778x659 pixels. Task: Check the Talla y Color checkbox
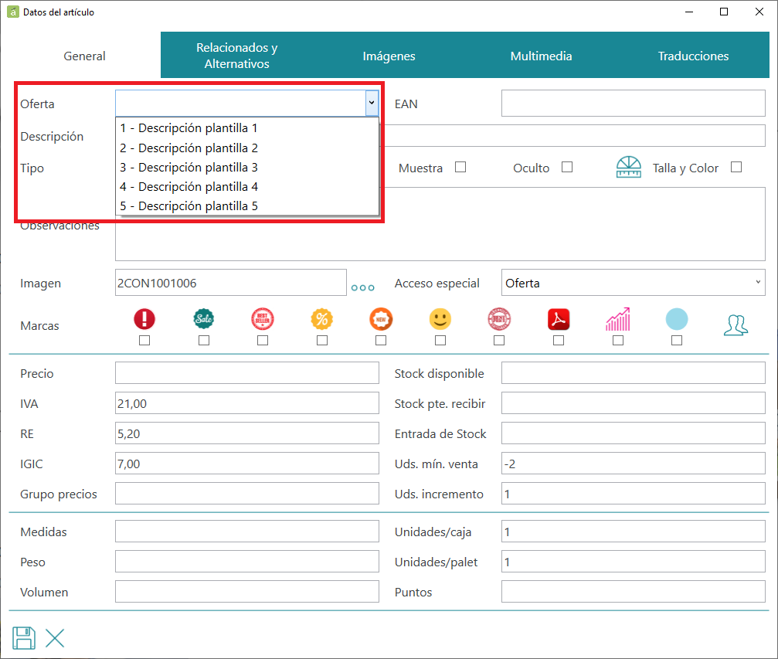point(736,167)
